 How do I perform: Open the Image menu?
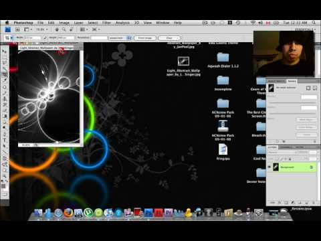pyautogui.click(x=64, y=23)
